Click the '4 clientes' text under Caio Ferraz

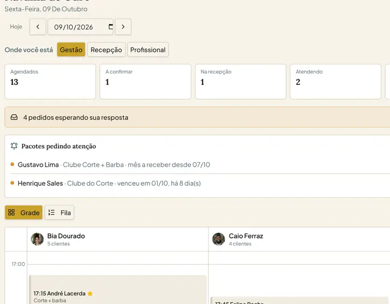tap(240, 244)
